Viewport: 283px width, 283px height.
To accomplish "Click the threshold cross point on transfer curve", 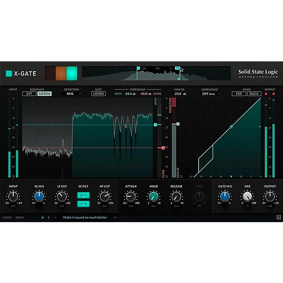I will 231,127.
